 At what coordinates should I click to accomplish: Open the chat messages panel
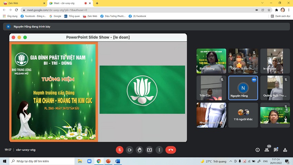coord(276,150)
